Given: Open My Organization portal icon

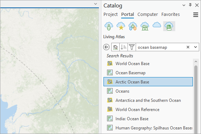Looking at the screenshot, I should 145,26.
